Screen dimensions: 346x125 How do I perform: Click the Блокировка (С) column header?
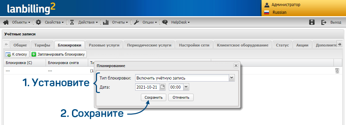coord(25,63)
